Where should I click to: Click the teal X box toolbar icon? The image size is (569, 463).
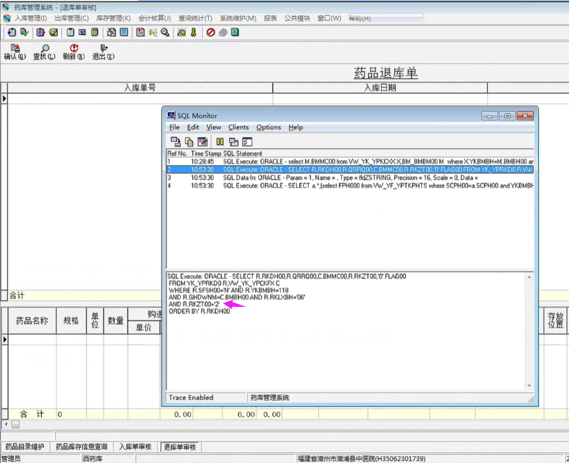235,32
